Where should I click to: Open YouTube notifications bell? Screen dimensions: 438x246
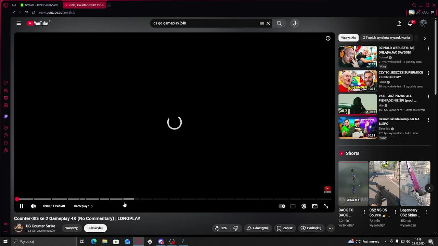[x=410, y=23]
